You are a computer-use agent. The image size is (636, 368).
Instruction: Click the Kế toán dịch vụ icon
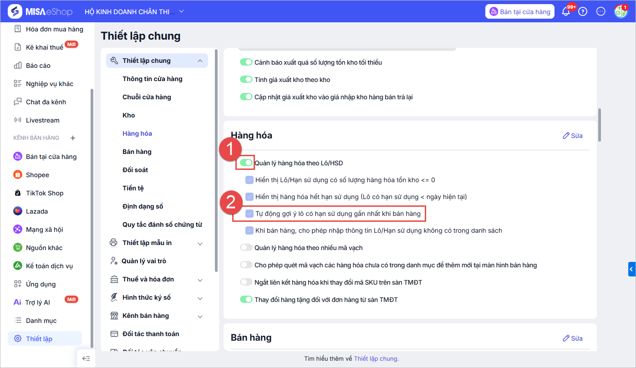coord(18,266)
